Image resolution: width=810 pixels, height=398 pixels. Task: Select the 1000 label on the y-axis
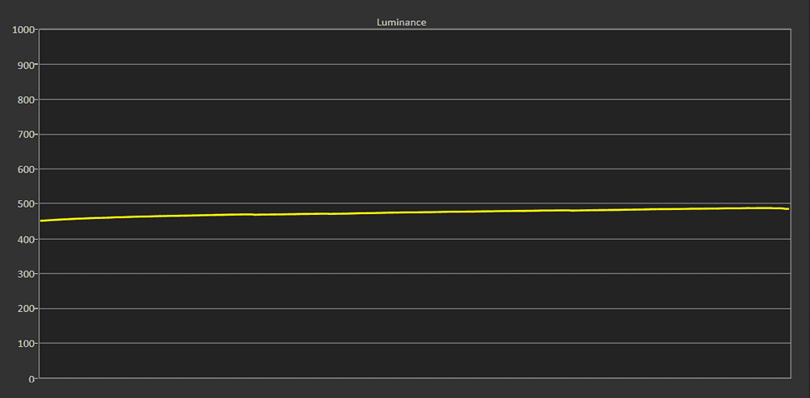tap(23, 29)
